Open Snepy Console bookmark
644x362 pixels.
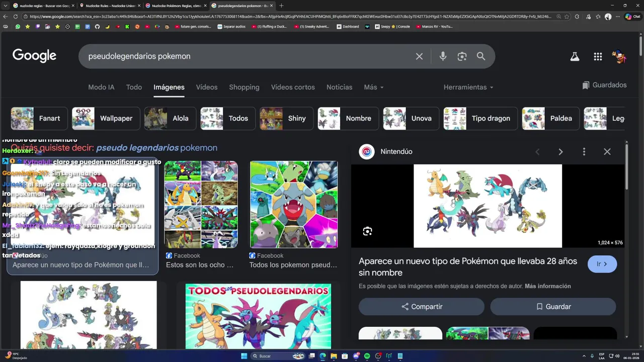(x=392, y=27)
